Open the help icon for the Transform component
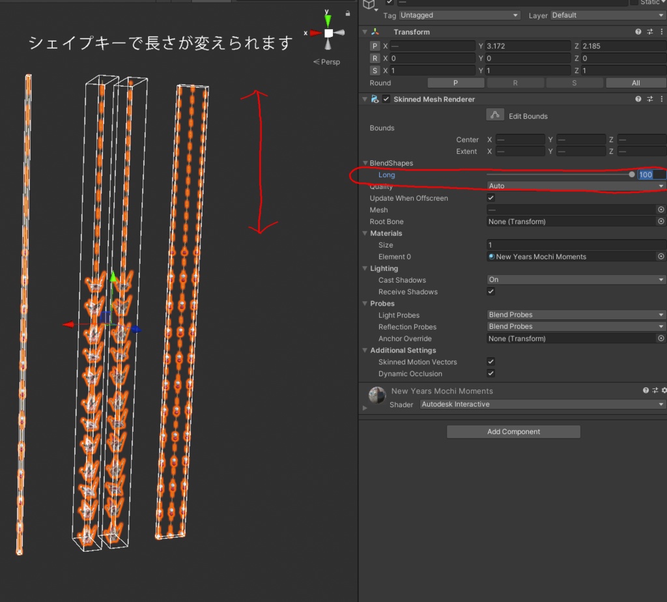The width and height of the screenshot is (667, 602). pos(638,31)
